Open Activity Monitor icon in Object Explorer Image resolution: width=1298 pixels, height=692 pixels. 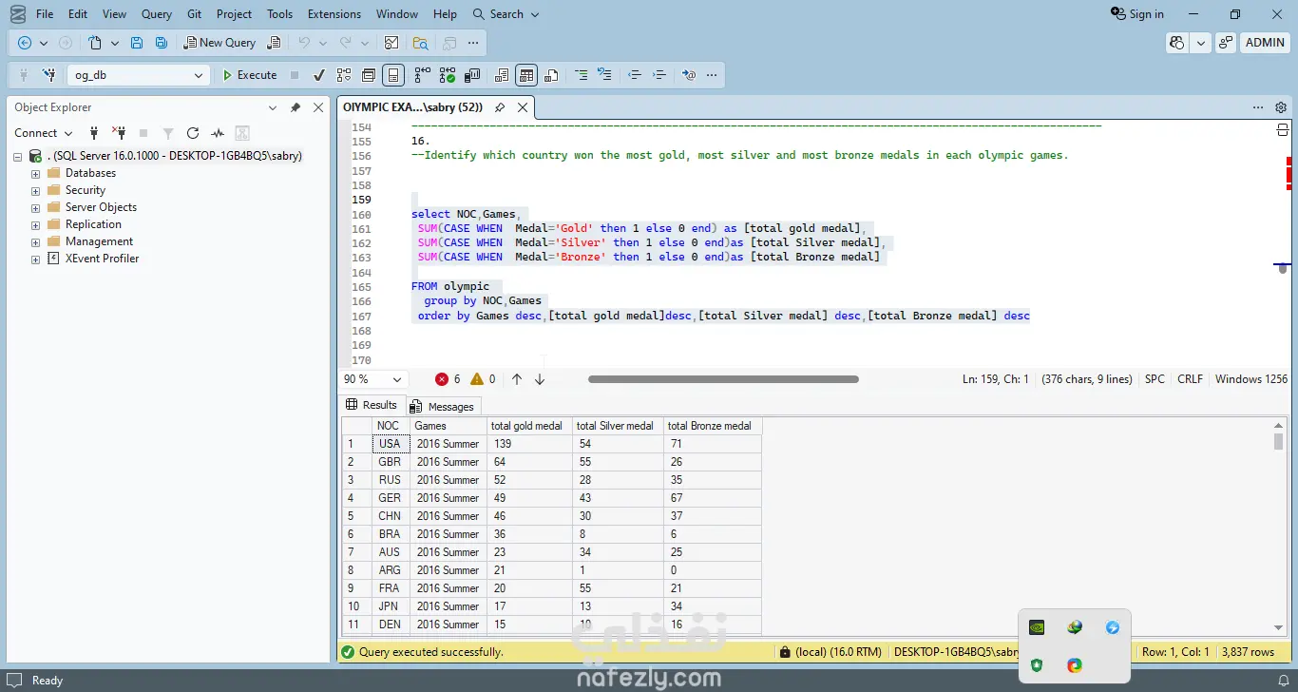pyautogui.click(x=218, y=133)
